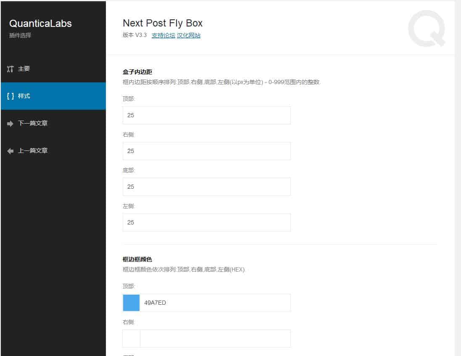The image size is (461, 356).
Task: Click the Next Post Fly Box title
Action: pyautogui.click(x=163, y=23)
